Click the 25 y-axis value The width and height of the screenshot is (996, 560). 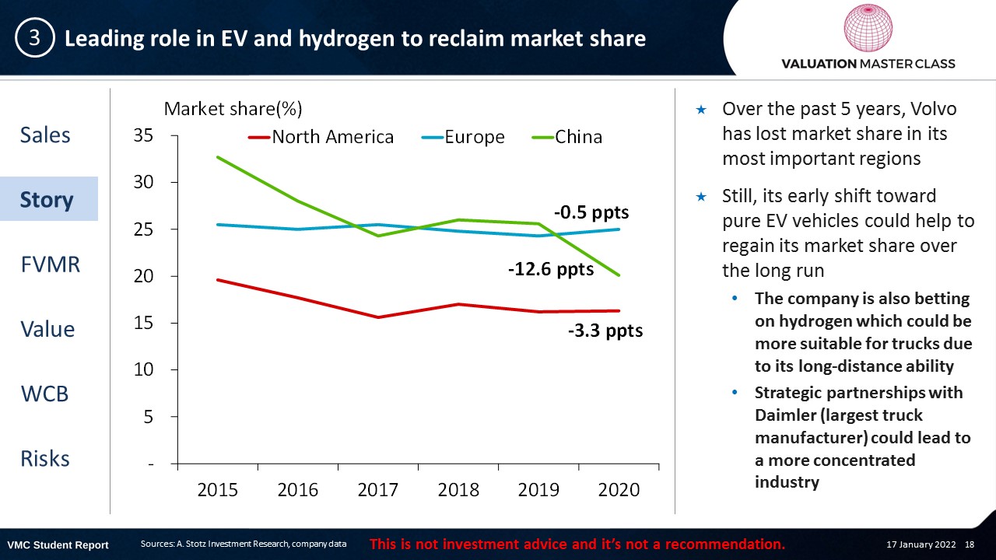pyautogui.click(x=143, y=229)
